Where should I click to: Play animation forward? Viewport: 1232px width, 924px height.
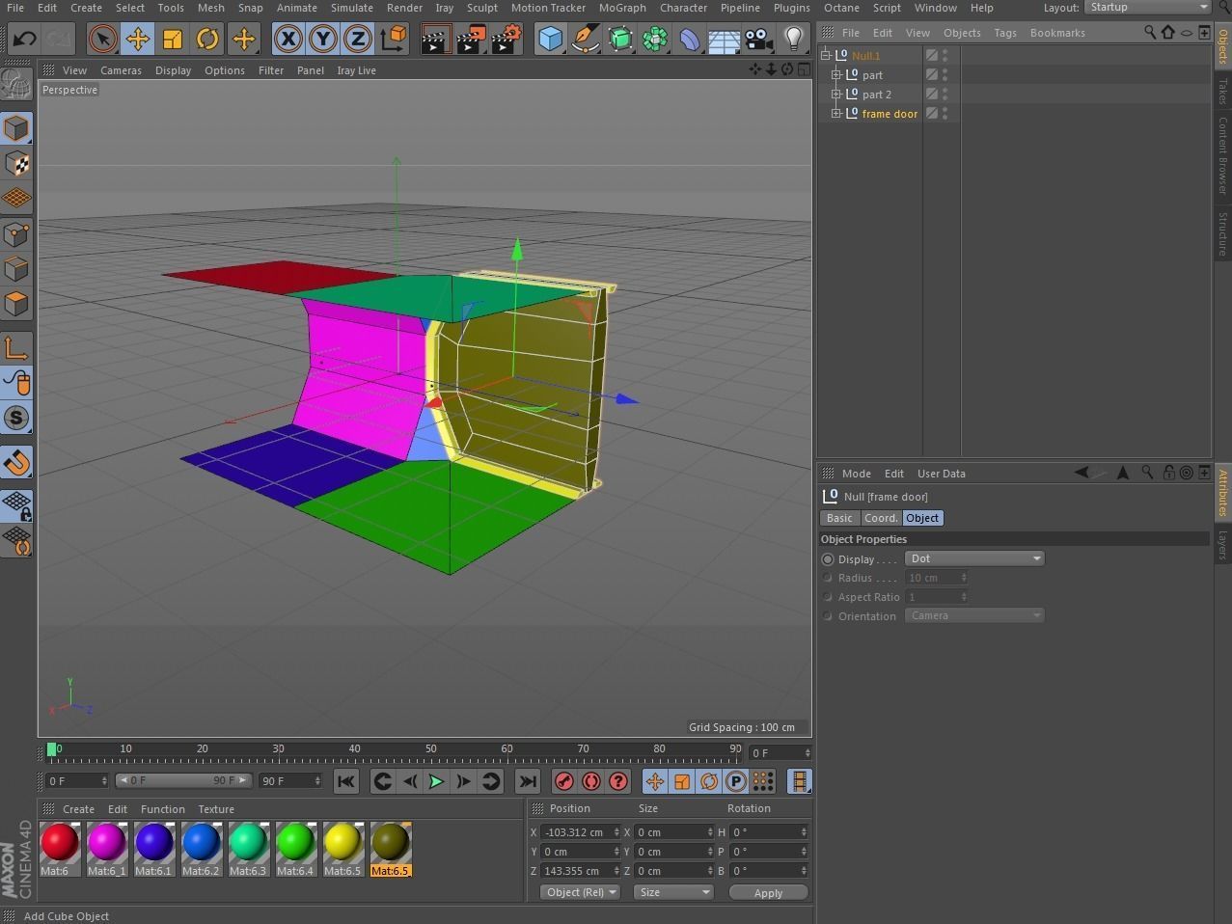436,781
